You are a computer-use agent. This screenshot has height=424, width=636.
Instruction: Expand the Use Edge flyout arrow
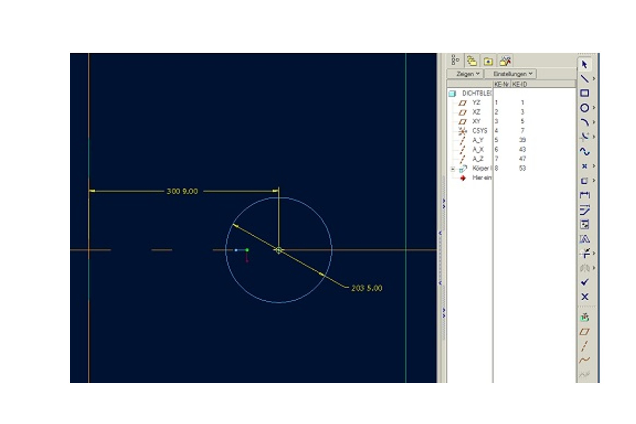pos(594,181)
